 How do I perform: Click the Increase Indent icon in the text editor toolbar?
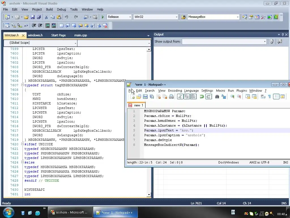point(40,26)
